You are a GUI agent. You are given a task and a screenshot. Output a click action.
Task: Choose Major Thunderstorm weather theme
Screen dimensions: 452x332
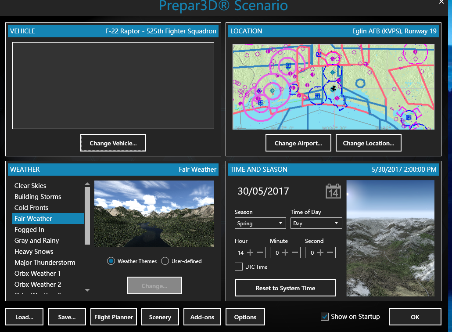[x=45, y=263]
